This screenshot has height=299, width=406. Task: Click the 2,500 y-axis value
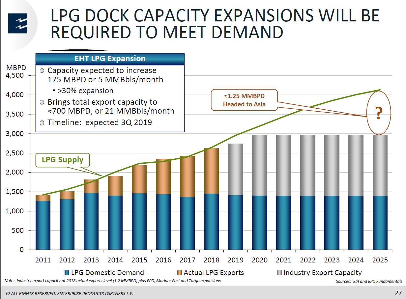tap(14, 153)
